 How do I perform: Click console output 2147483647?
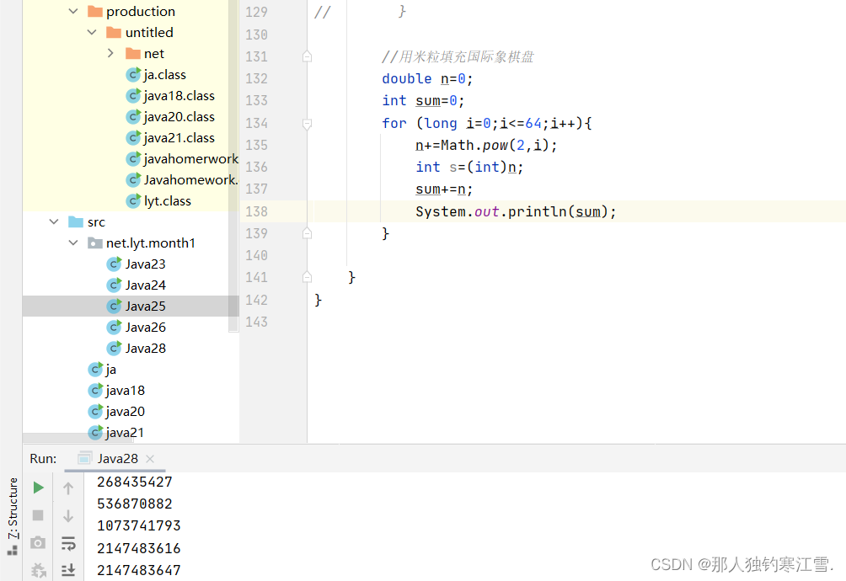tap(139, 570)
